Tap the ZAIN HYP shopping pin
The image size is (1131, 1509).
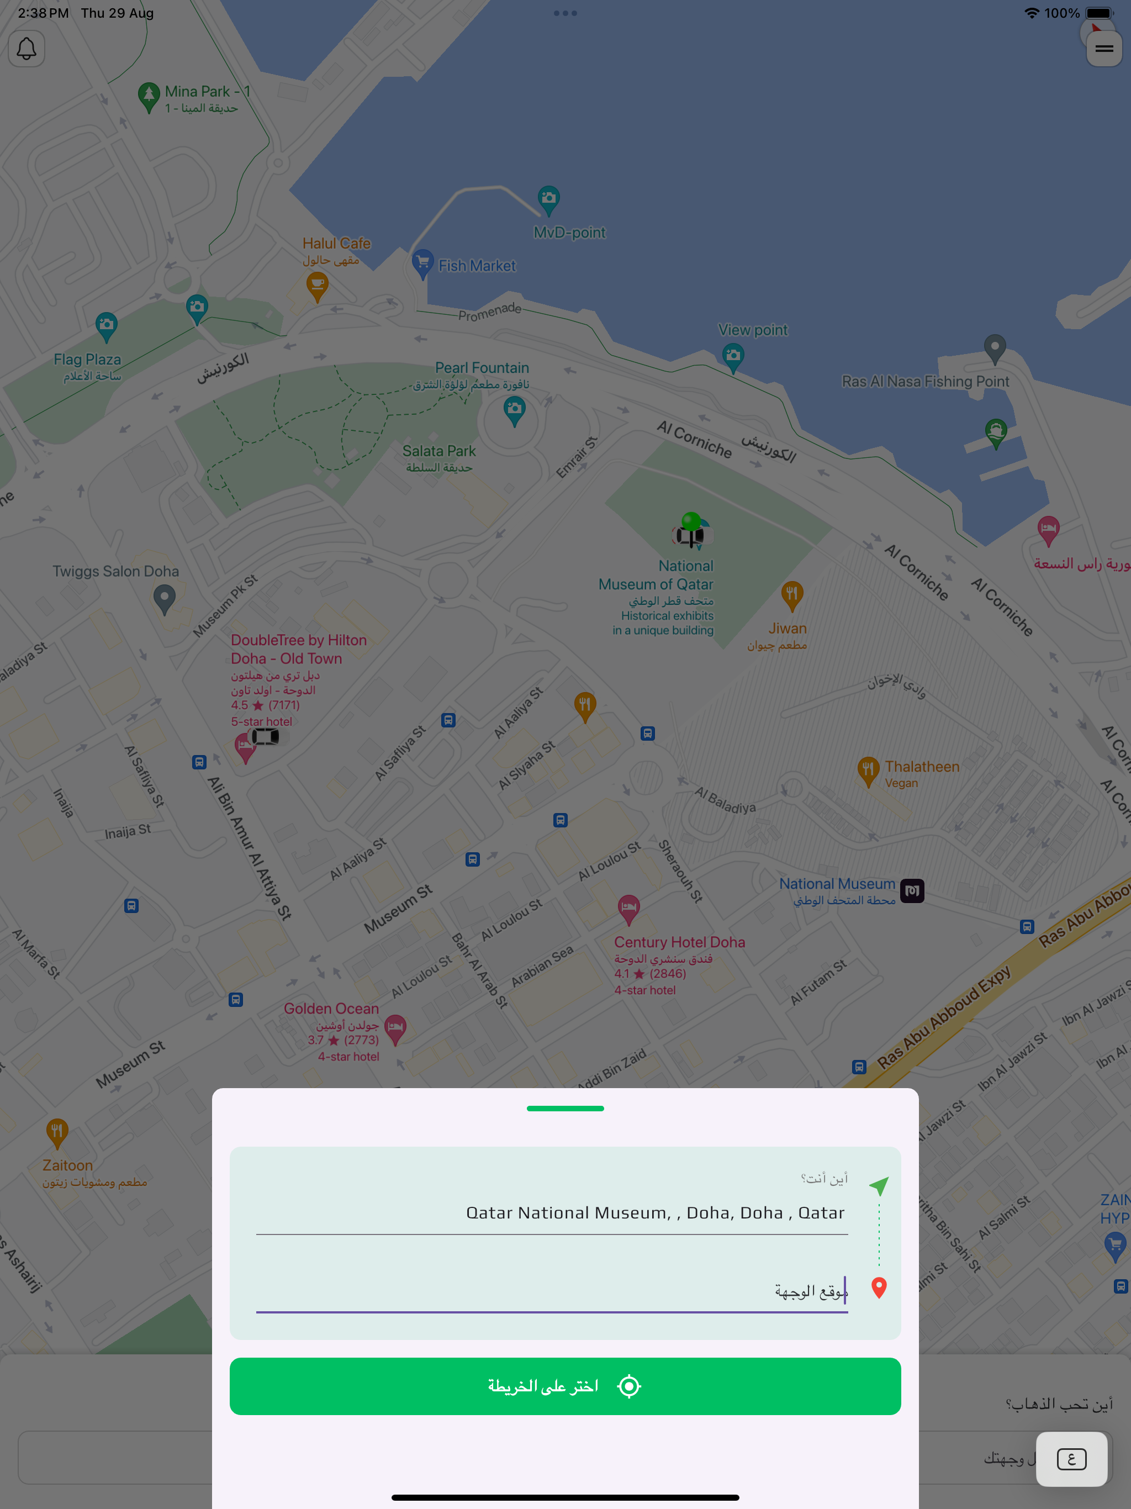pyautogui.click(x=1116, y=1248)
